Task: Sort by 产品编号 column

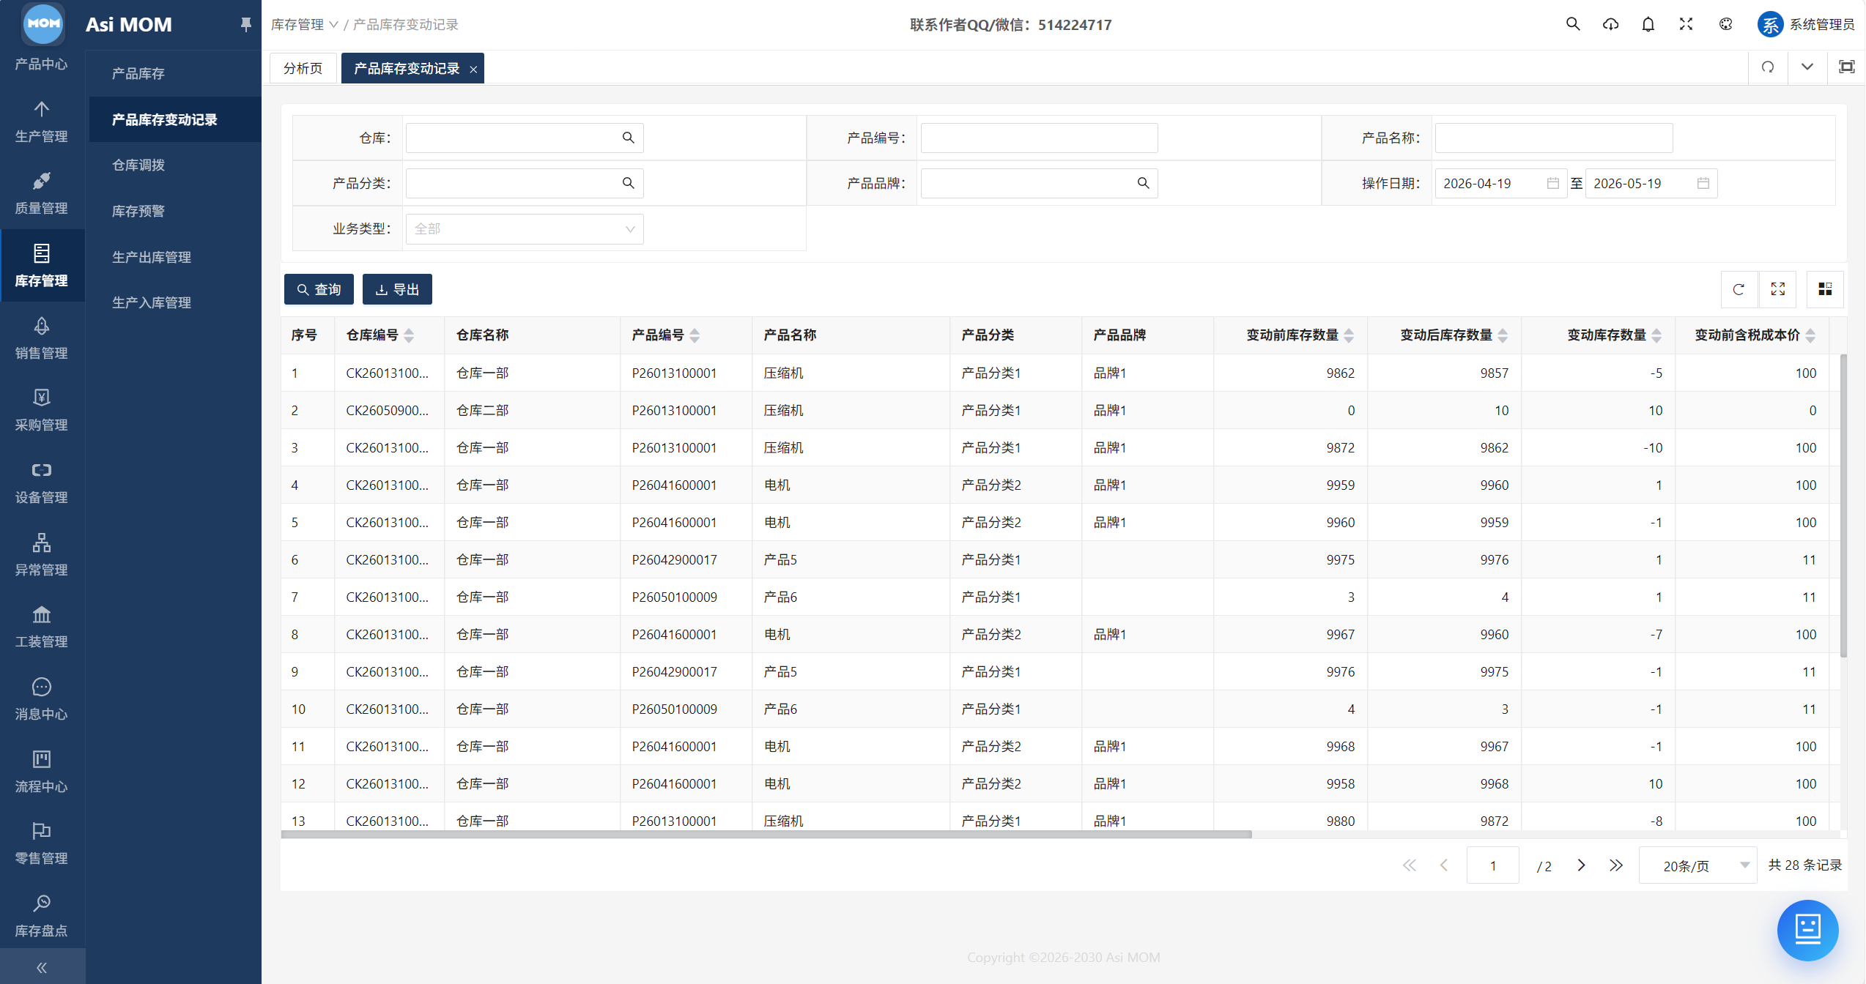Action: tap(695, 335)
